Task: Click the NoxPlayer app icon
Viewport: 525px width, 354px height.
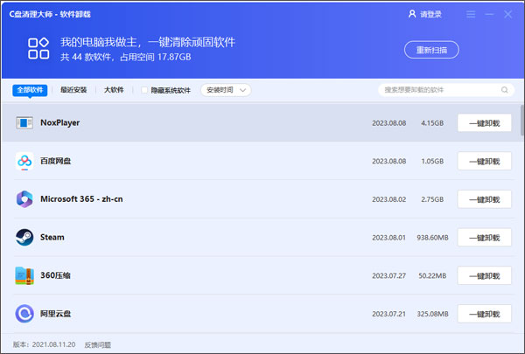Action: tap(24, 122)
